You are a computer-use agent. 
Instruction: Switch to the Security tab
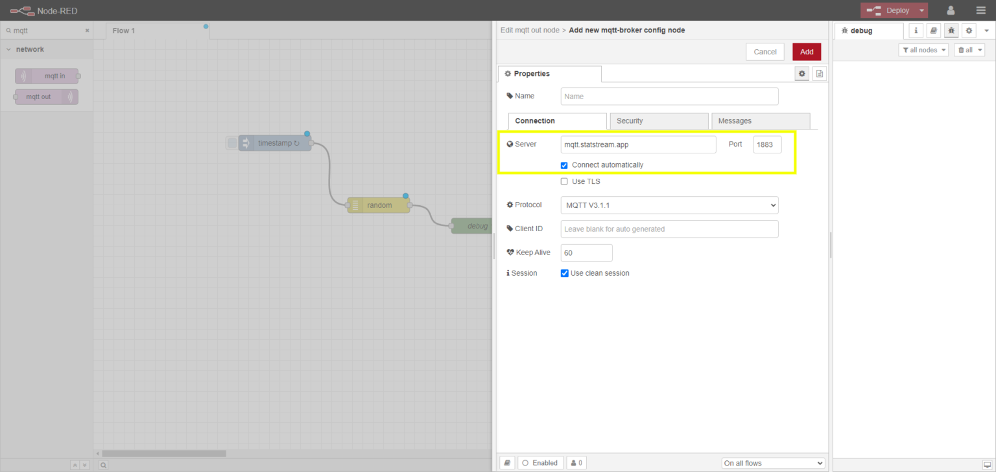point(658,121)
